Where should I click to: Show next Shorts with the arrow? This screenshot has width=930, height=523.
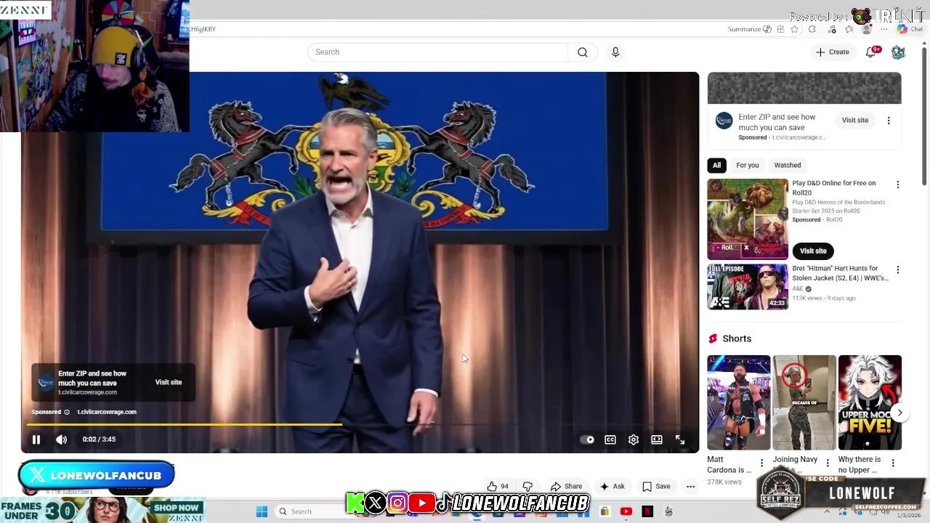coord(899,413)
